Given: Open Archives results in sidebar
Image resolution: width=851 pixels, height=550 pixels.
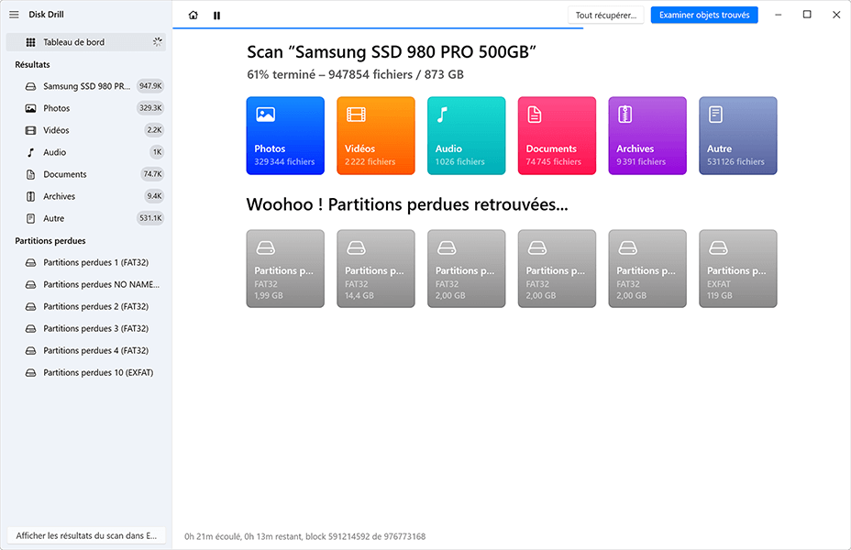Looking at the screenshot, I should [x=86, y=196].
